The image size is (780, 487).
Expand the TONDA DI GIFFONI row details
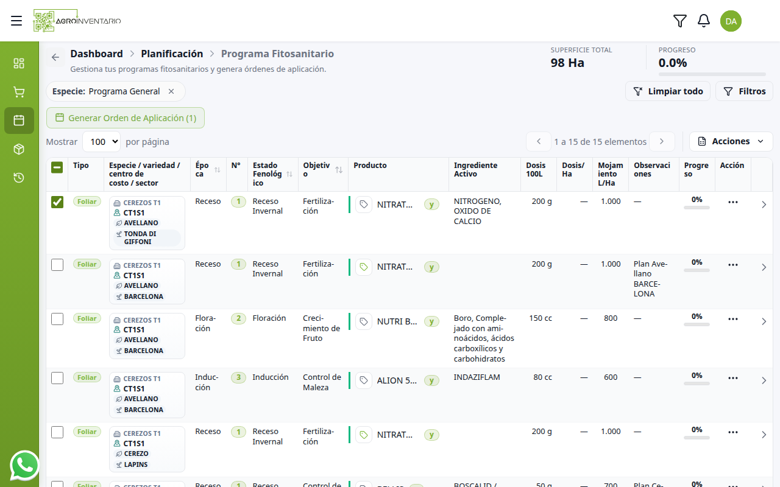click(x=764, y=205)
